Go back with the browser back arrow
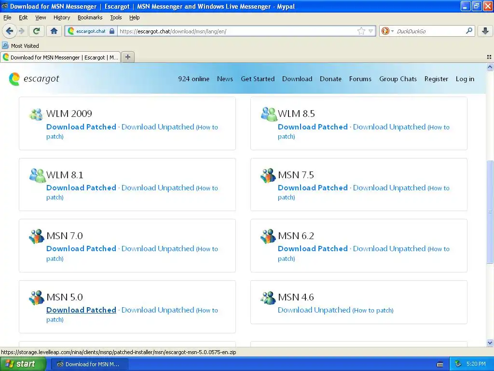The image size is (494, 371). 9,31
